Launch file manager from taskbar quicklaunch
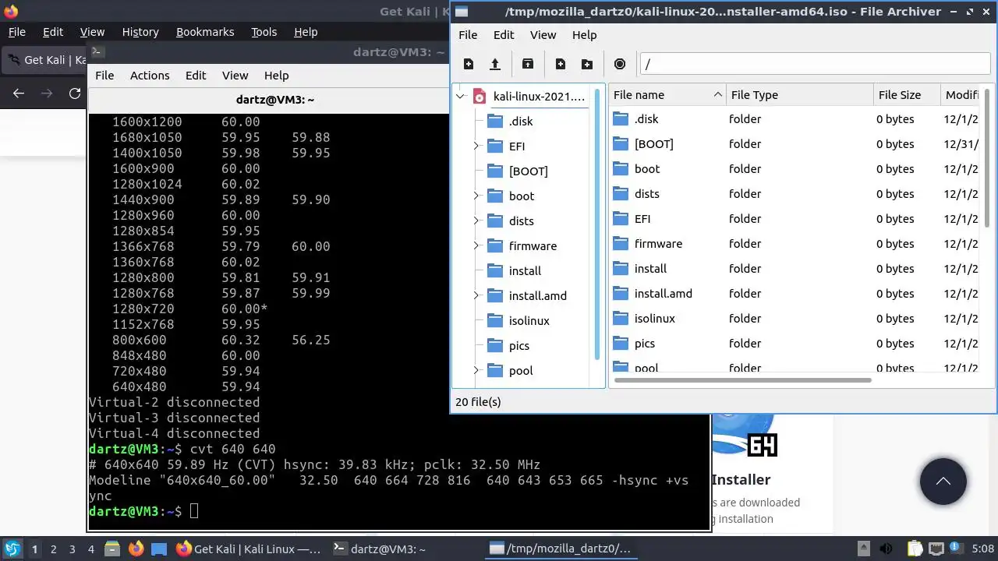Viewport: 998px width, 561px height. pos(111,549)
